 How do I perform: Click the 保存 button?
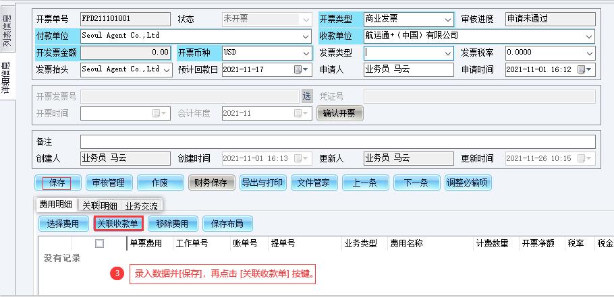[x=57, y=183]
